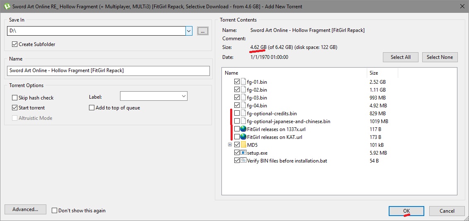Toggle the Create Subfolder checkbox
Screen dimensions: 469x221
[x=14, y=44]
